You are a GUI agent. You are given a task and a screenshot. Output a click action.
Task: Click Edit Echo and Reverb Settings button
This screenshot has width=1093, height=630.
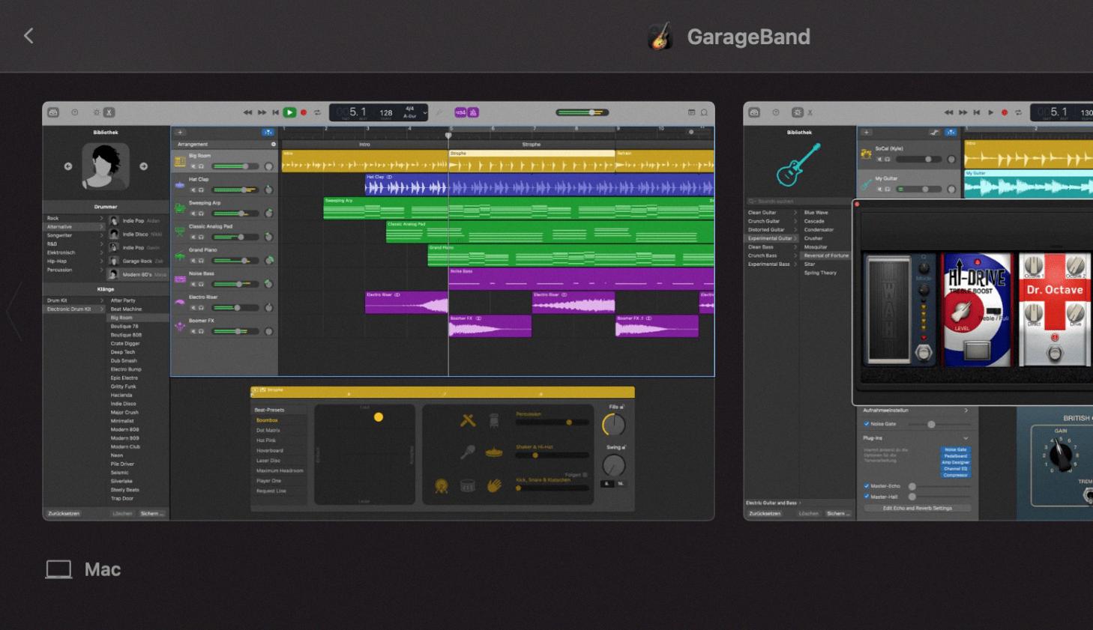click(x=918, y=508)
